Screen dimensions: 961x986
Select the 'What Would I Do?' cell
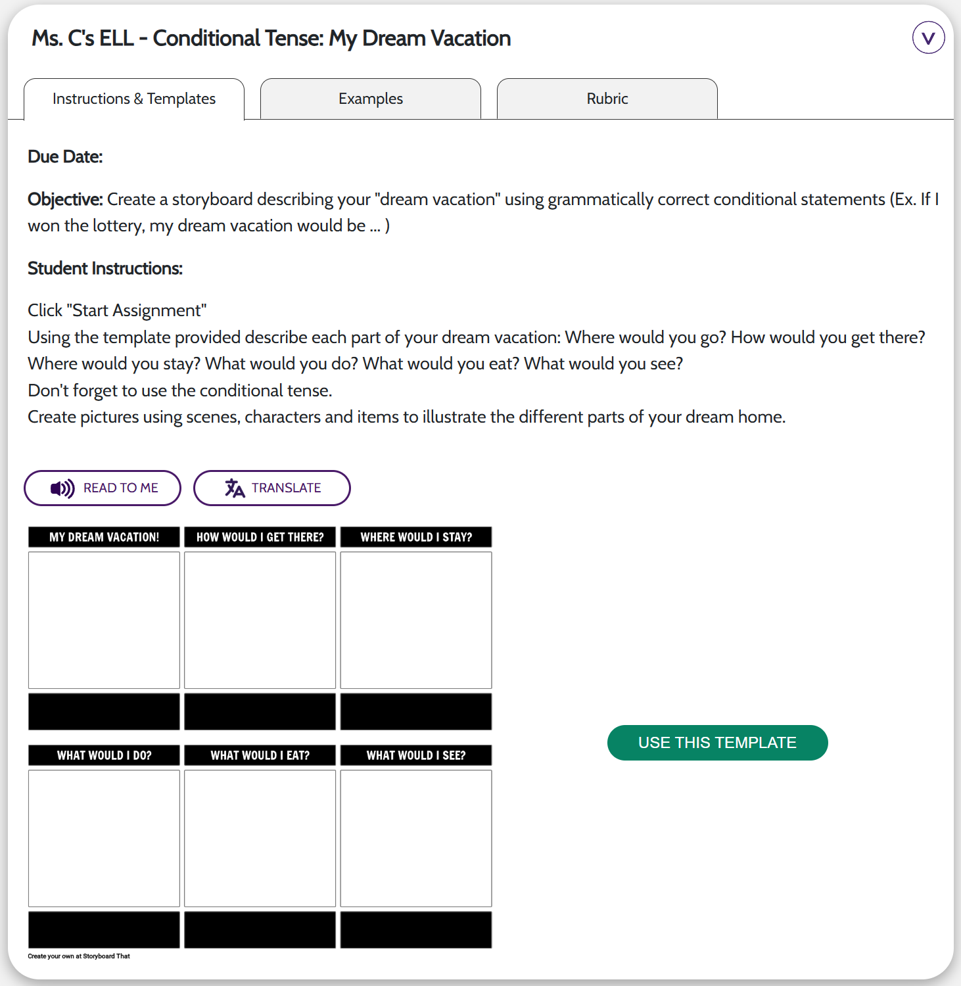(104, 838)
